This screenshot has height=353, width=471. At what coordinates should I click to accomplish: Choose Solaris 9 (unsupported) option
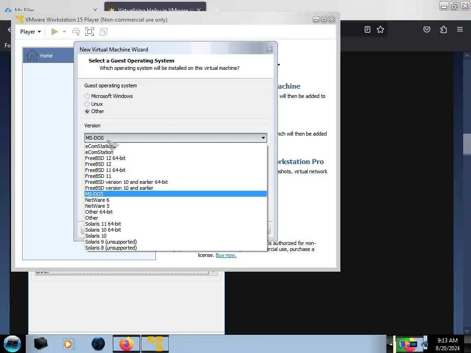(x=176, y=242)
